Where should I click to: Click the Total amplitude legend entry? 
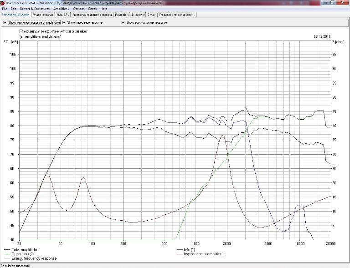coord(25,249)
